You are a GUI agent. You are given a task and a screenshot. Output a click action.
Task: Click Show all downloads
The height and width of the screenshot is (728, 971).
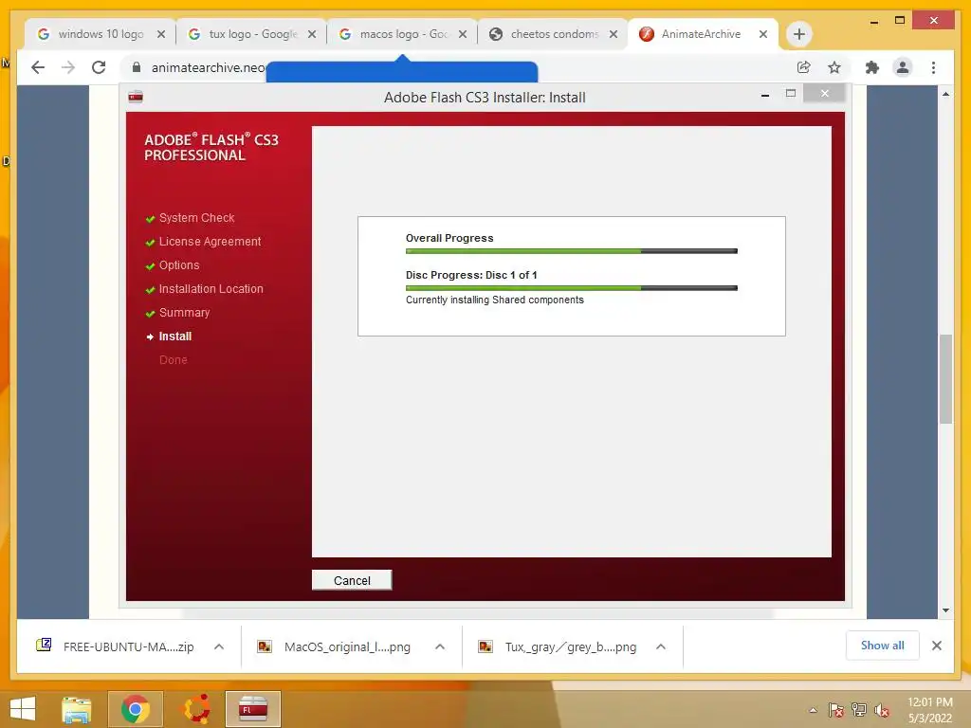(x=882, y=646)
